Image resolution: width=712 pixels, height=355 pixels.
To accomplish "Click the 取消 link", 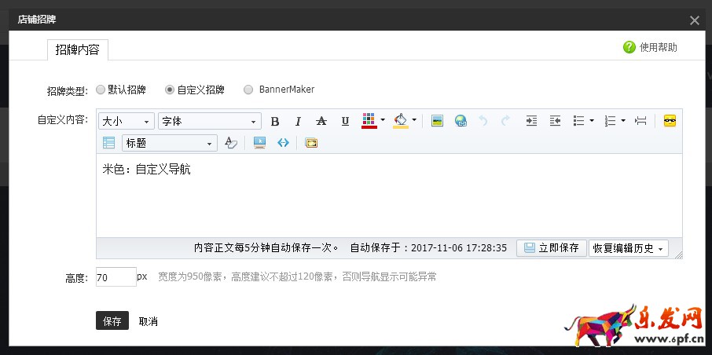I will click(x=148, y=321).
